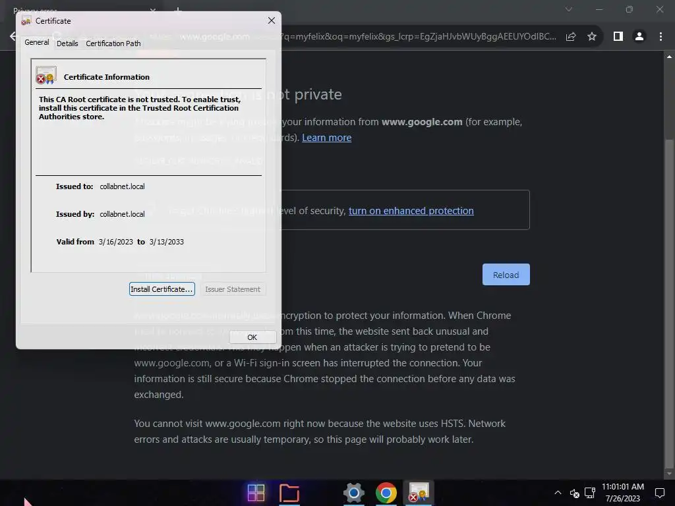This screenshot has width=675, height=506.
Task: Open the Start menu from taskbar
Action: pos(256,493)
